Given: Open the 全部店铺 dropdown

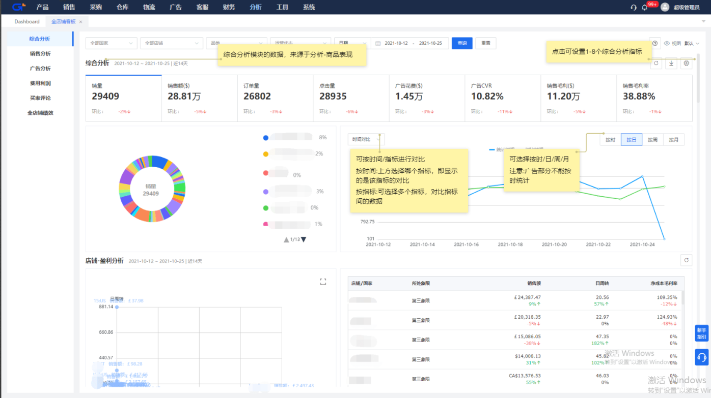Looking at the screenshot, I should pyautogui.click(x=172, y=43).
